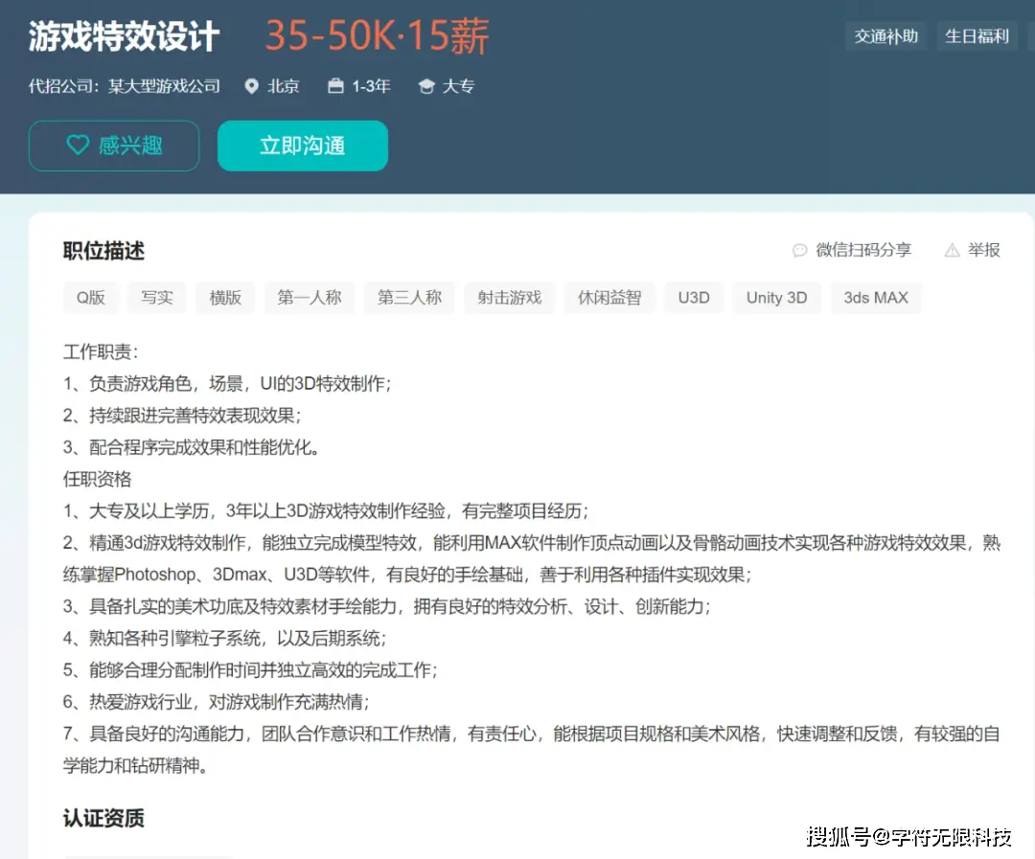Click the 射击游戏 game genre tag
Viewport: 1035px width, 859px height.
pos(509,298)
